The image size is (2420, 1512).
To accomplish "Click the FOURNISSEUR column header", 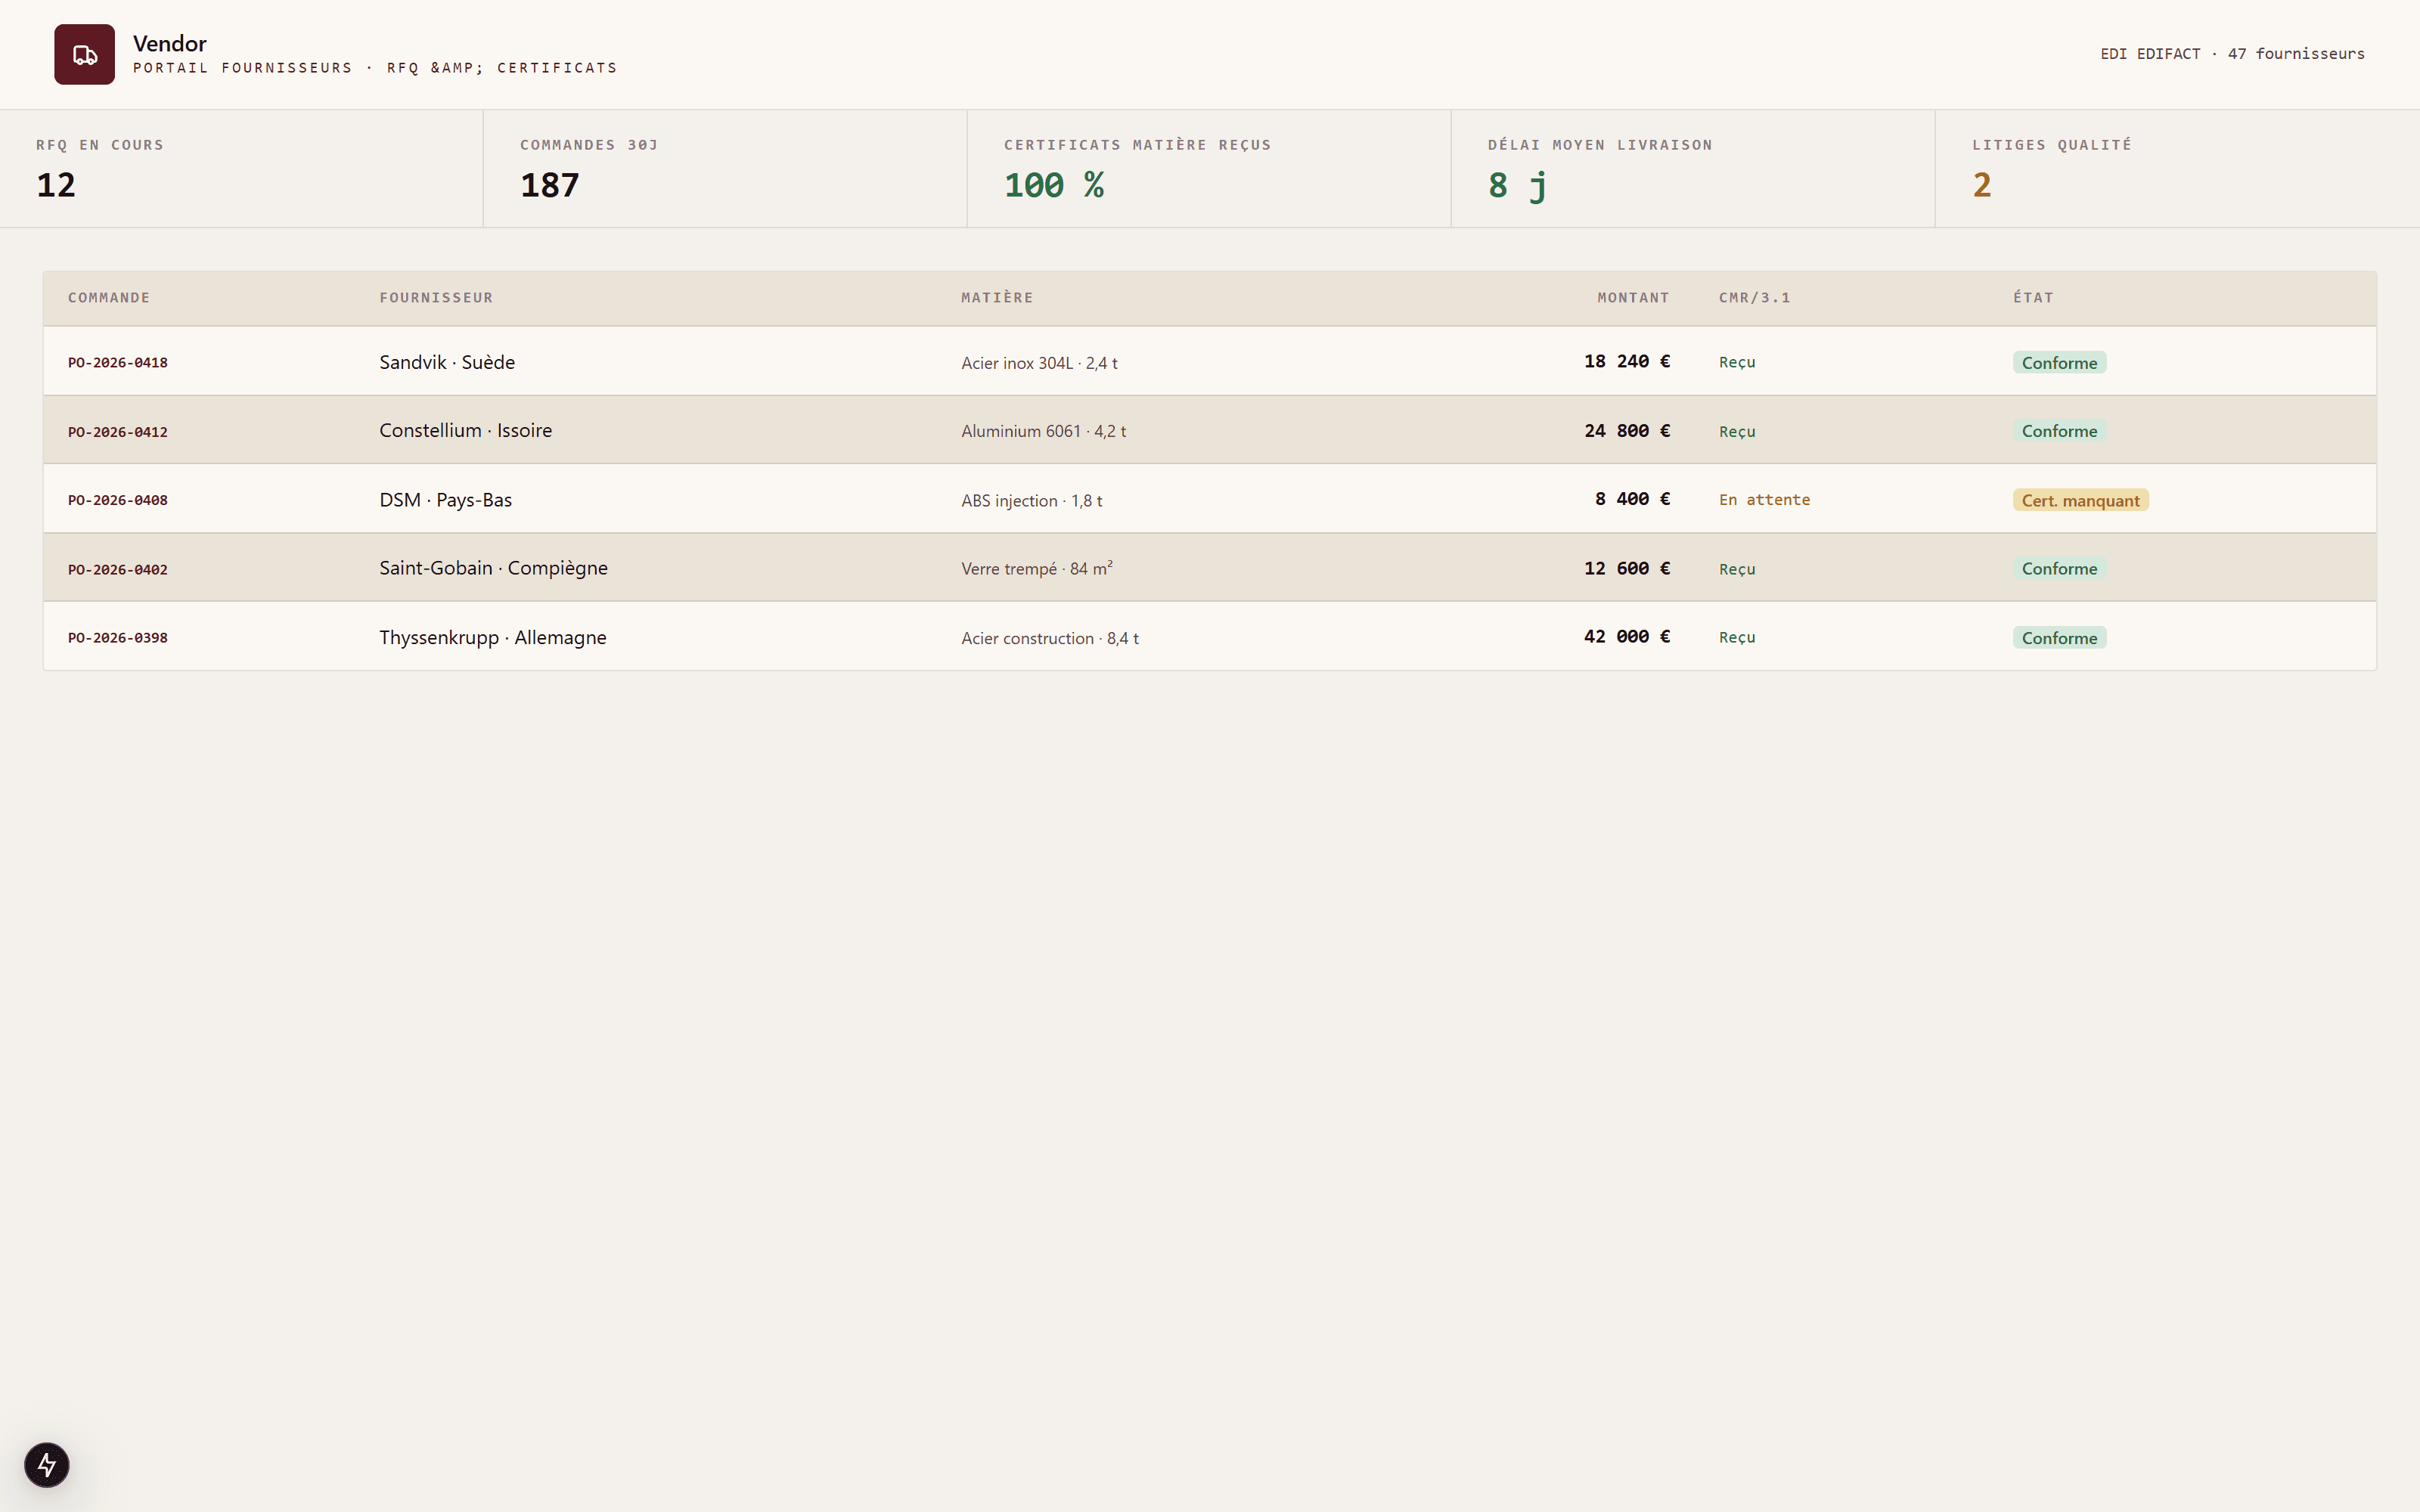I will point(436,298).
